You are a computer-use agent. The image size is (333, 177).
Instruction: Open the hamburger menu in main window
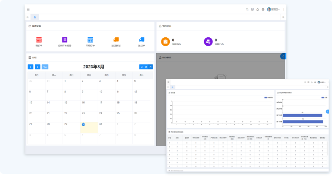point(29,9)
